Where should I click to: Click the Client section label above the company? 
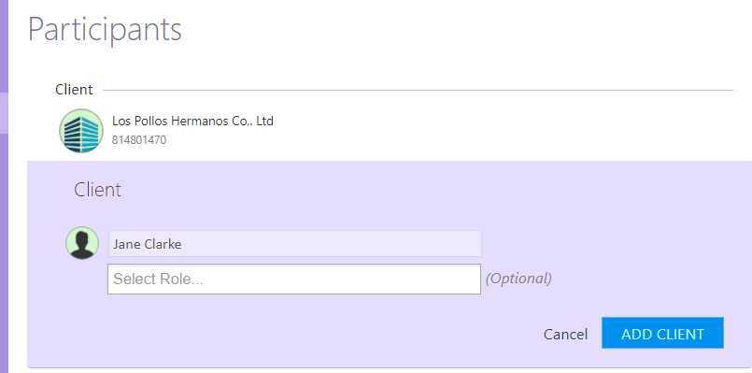(x=74, y=90)
